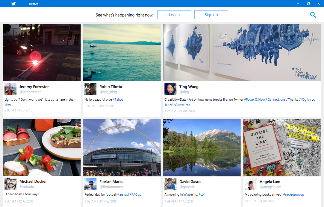Screen dimensions: 324x207
Task: Click Jeremy Forrester's profile avatar
Action: 10,89
